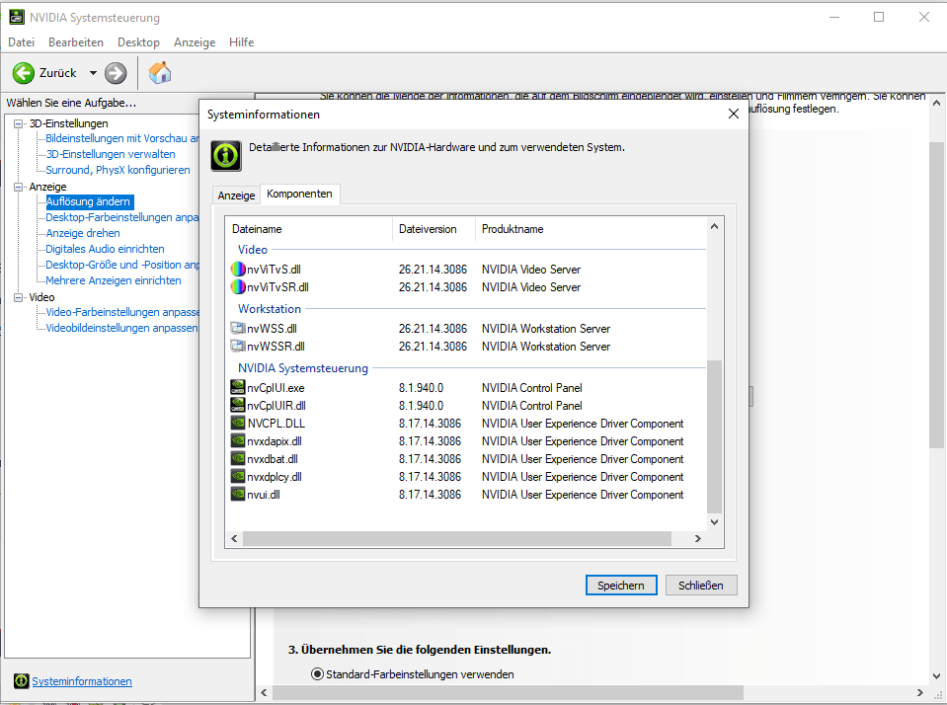Click the main panel scroll-down arrow
Image resolution: width=947 pixels, height=705 pixels.
point(936,676)
